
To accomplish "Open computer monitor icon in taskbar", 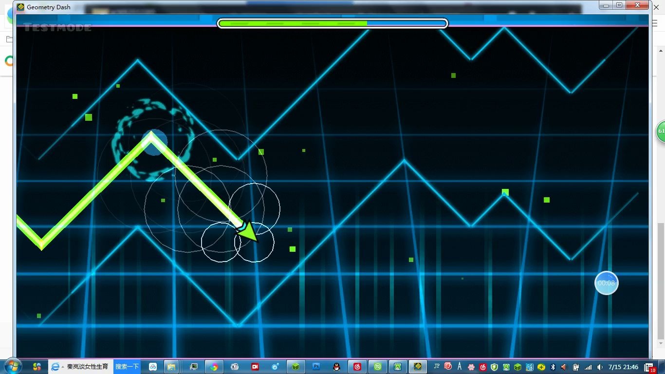I will point(194,367).
